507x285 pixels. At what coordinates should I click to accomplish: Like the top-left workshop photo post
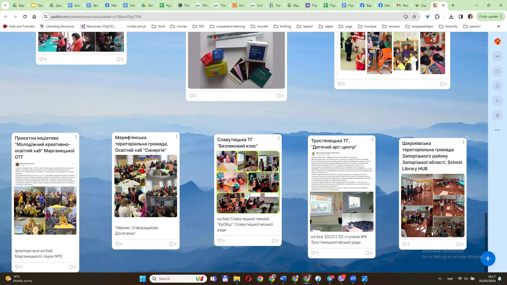[x=41, y=59]
